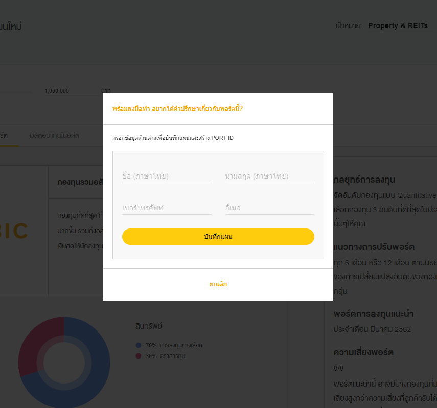Viewport: 437px width, 408px height.
Task: Click the กลยุทธ์การลงทุน heading
Action: pos(363,180)
